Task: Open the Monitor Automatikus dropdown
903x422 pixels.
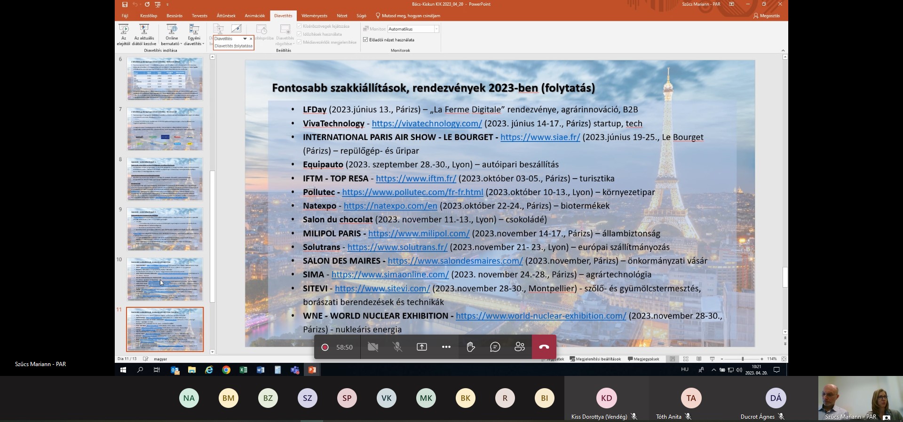Action: (436, 29)
